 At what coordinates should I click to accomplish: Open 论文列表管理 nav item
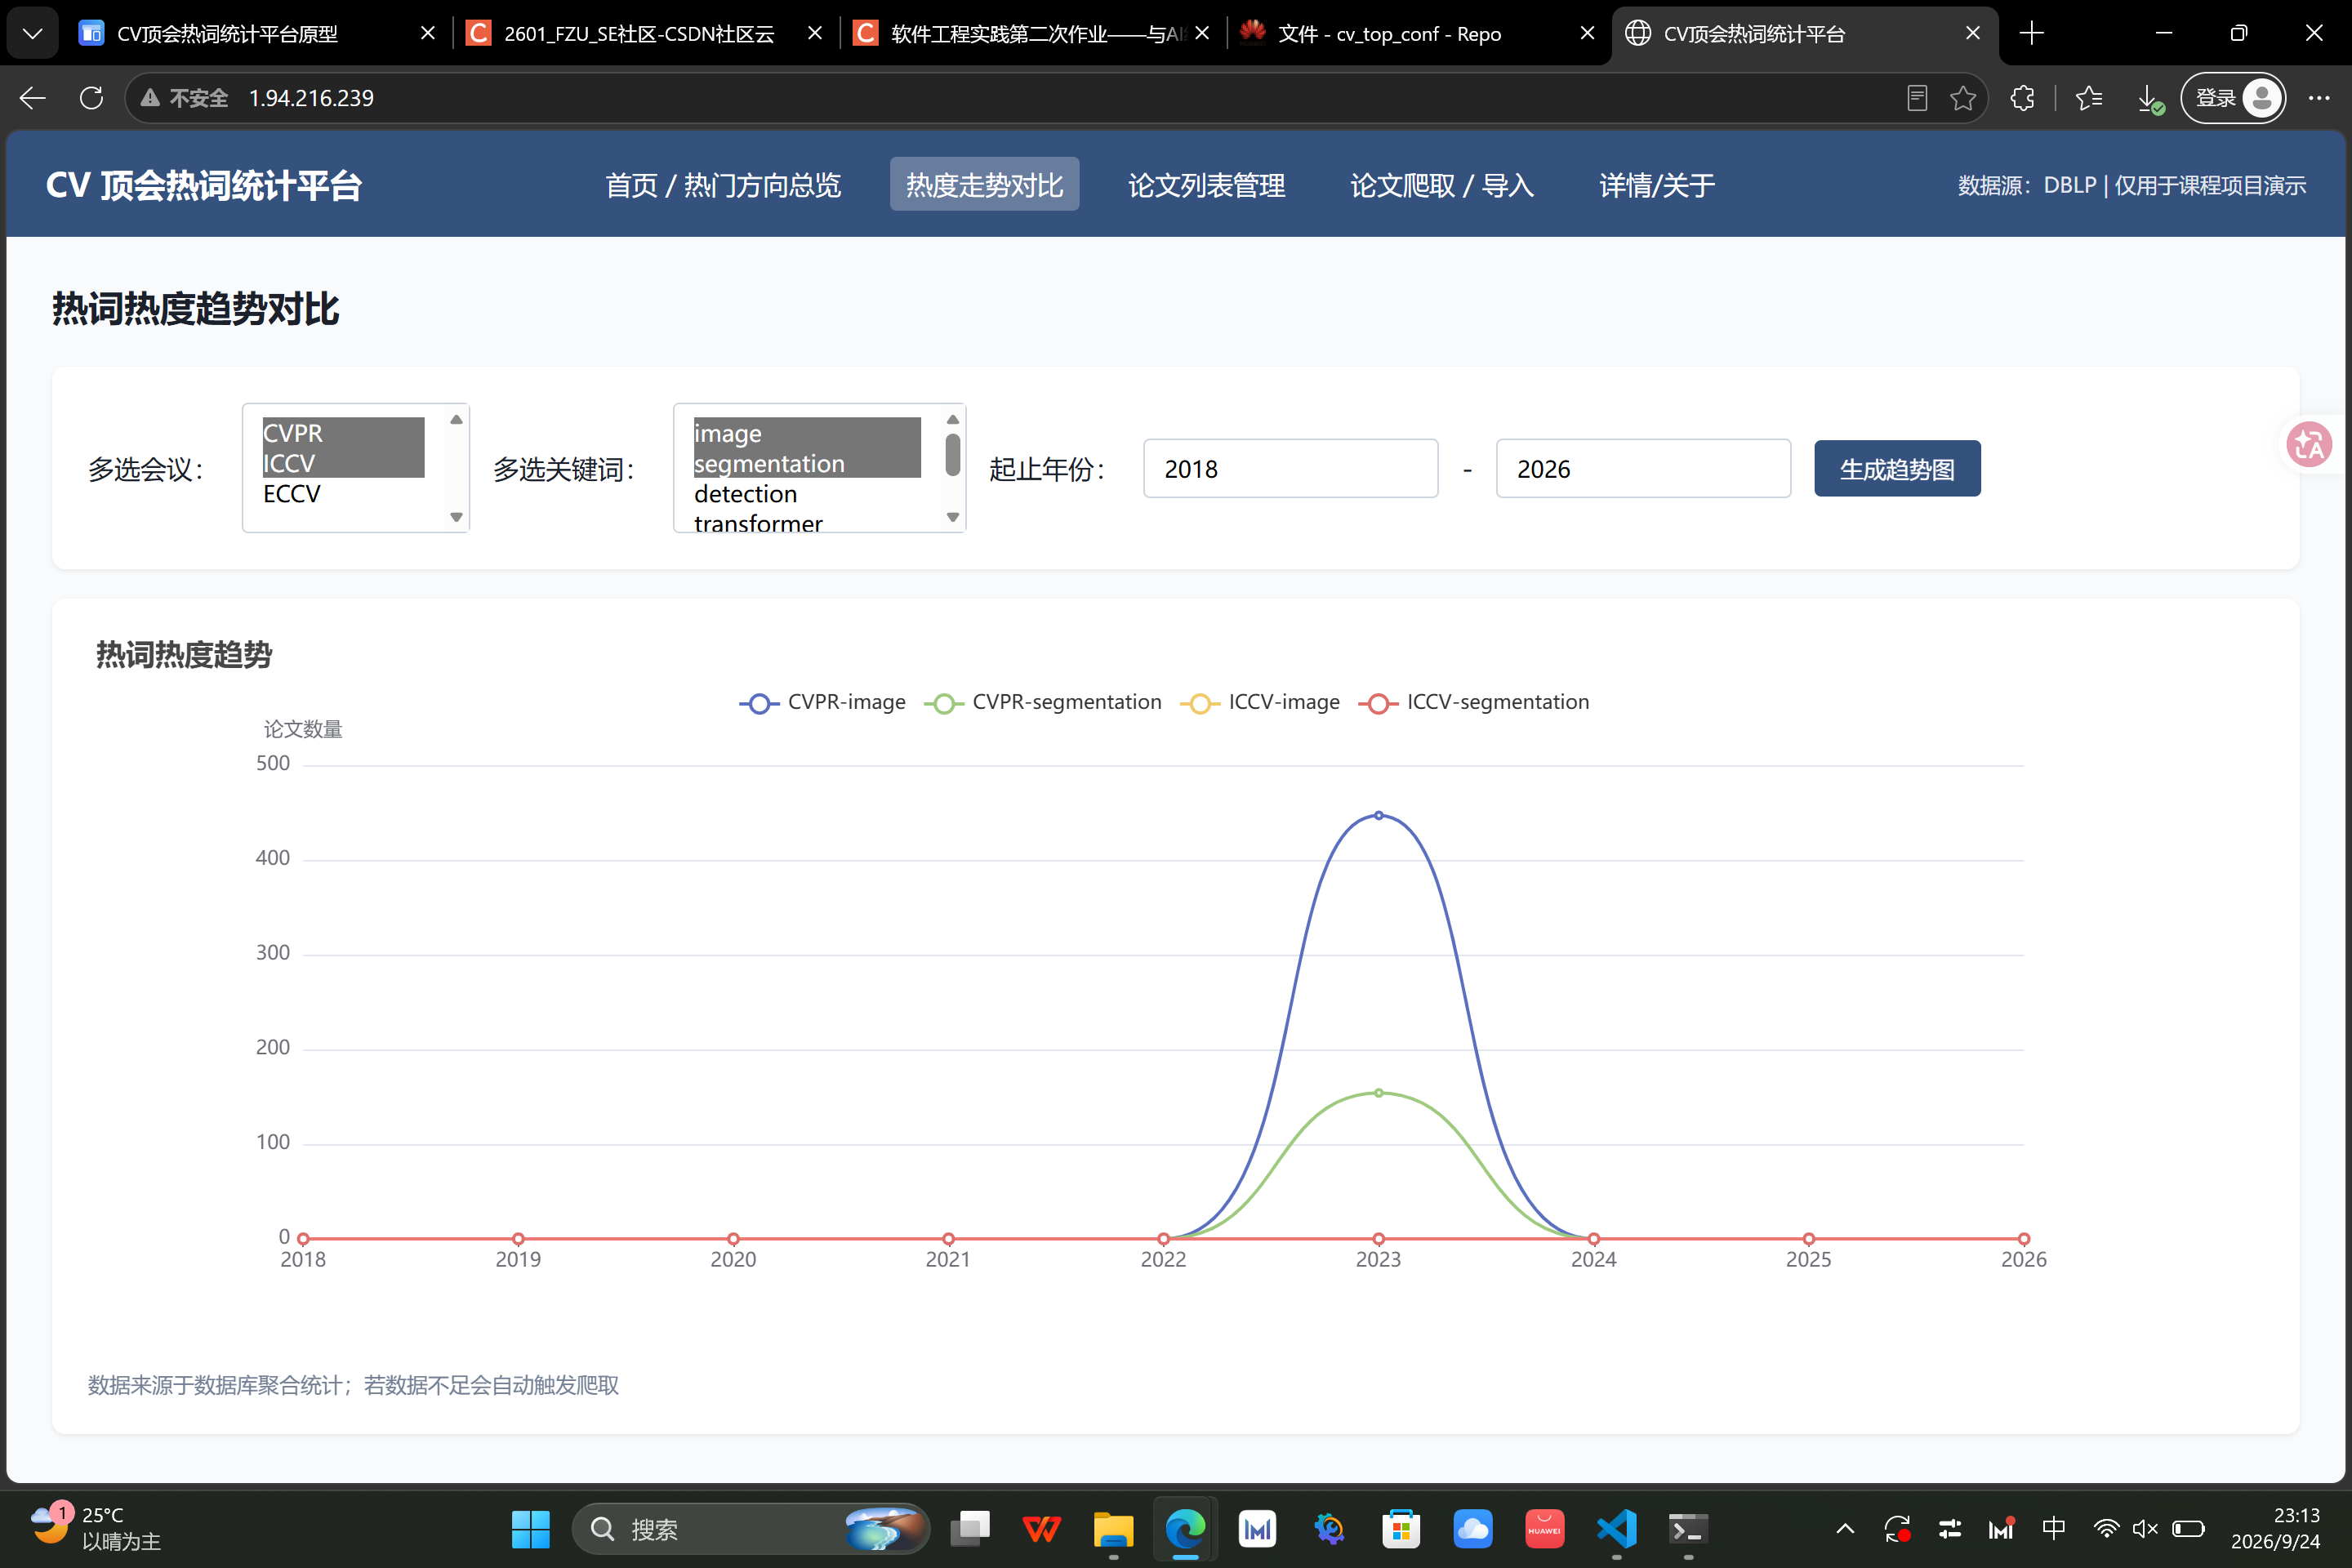(1206, 185)
